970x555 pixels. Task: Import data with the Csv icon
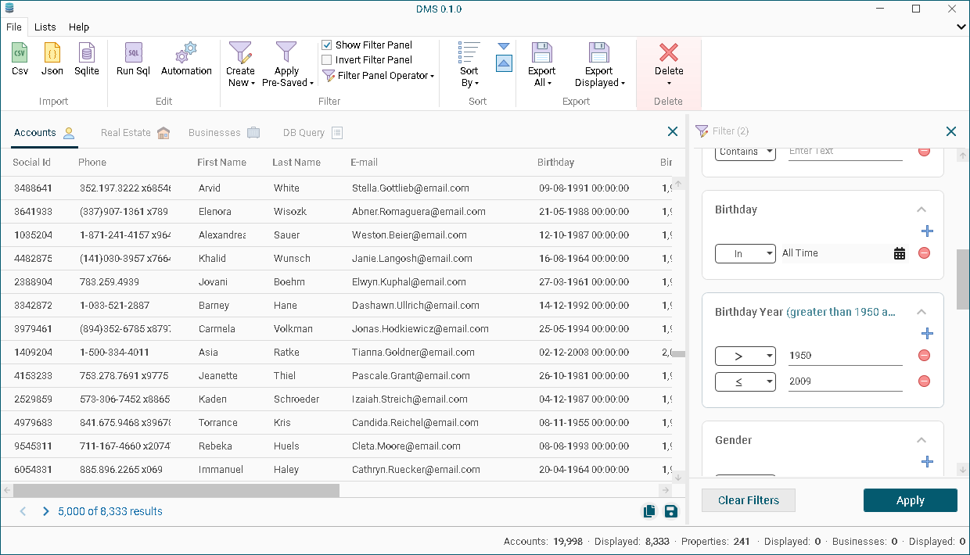20,59
